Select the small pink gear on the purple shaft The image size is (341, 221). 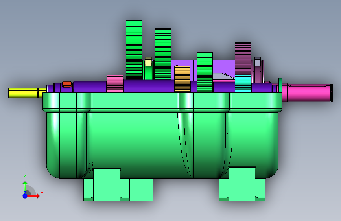[x=115, y=84]
